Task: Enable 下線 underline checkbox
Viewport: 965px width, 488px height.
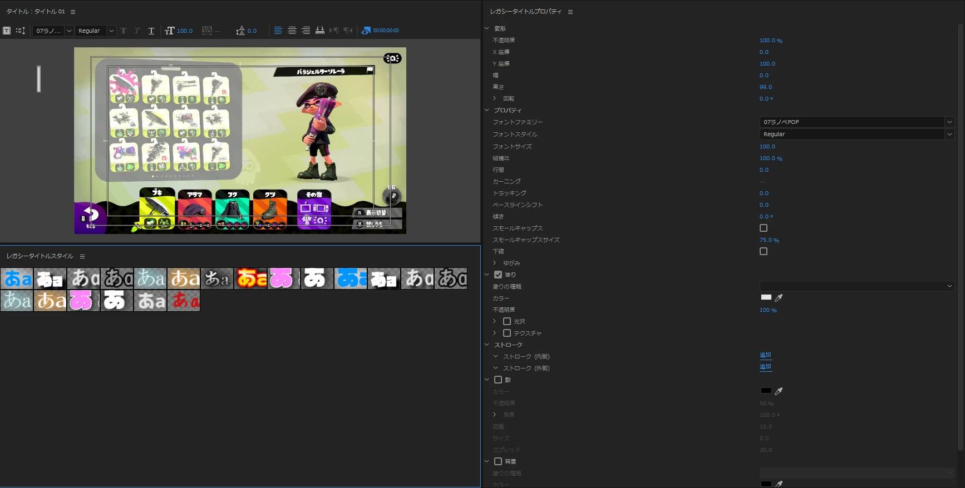Action: [764, 251]
